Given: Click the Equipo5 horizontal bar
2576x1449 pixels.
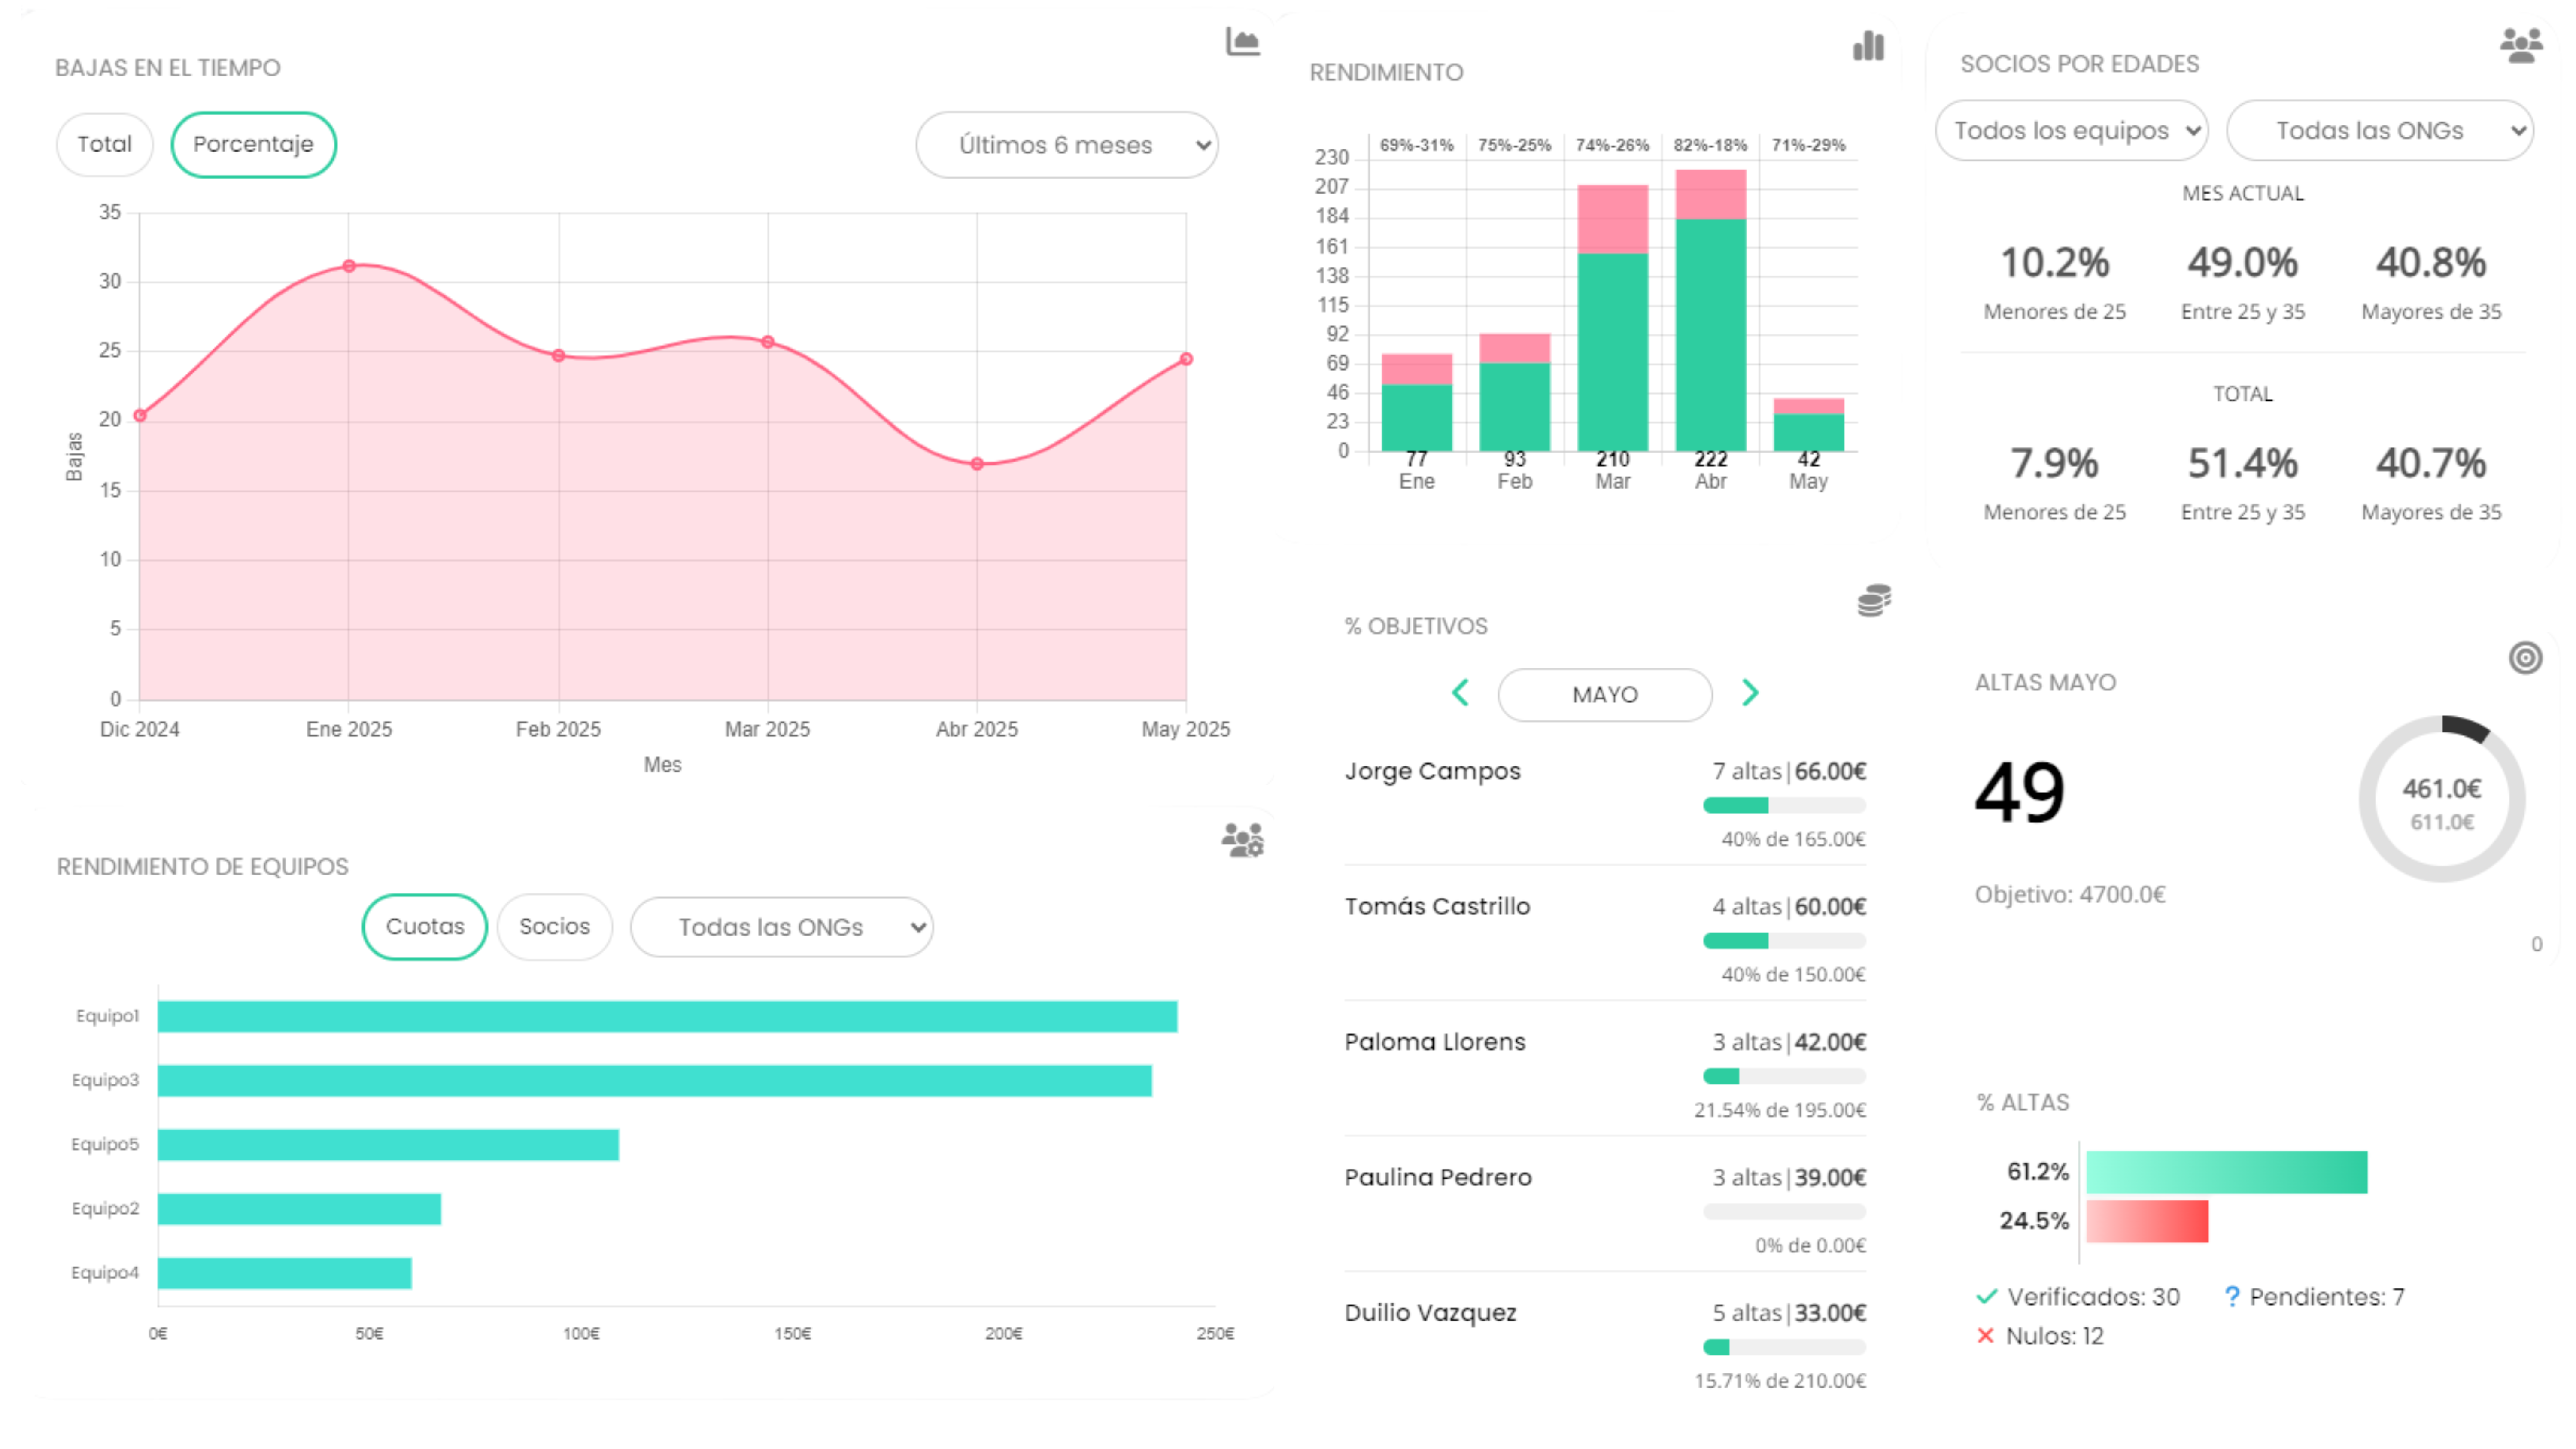Looking at the screenshot, I should point(388,1144).
